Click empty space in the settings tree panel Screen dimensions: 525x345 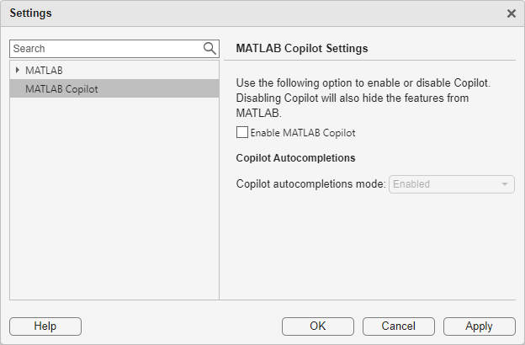(x=114, y=202)
